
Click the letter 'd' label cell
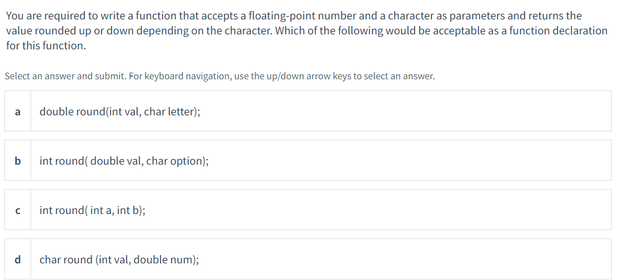[x=18, y=259]
